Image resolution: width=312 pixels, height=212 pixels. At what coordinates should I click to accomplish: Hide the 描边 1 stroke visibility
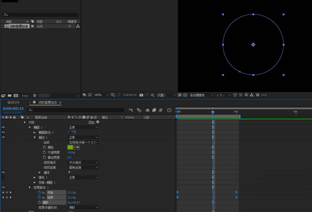pos(3,137)
